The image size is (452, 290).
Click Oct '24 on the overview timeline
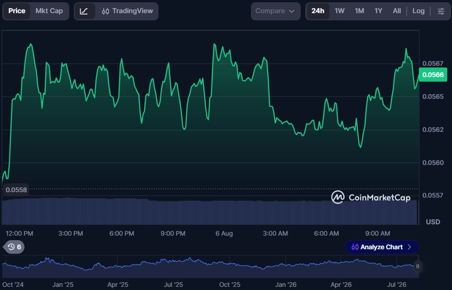(x=13, y=285)
